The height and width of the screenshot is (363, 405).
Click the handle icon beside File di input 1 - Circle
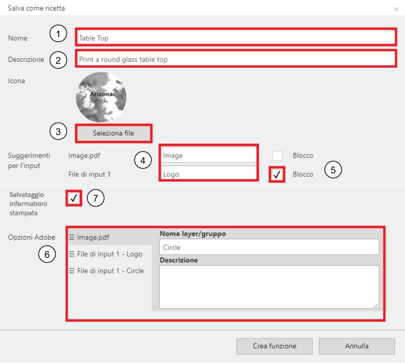72,271
